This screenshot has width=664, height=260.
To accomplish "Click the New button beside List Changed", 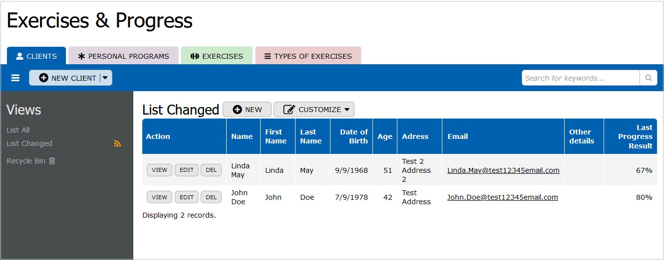I will pyautogui.click(x=247, y=110).
